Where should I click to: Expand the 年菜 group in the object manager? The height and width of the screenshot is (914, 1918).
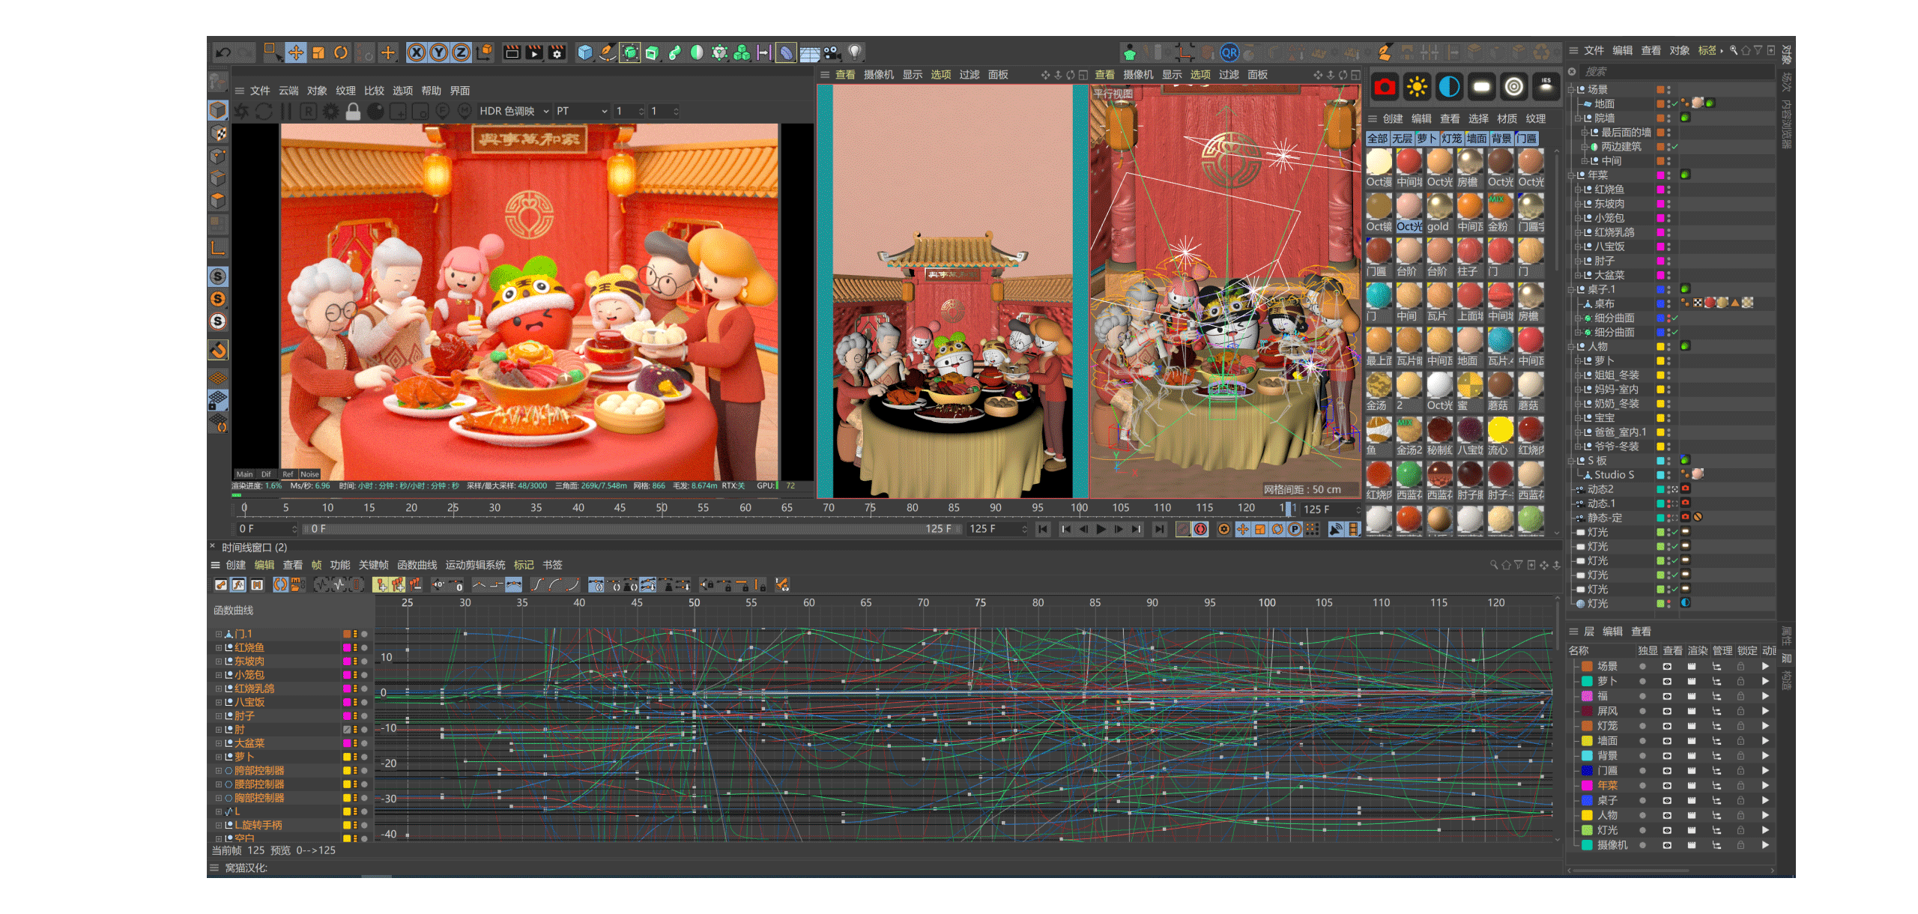[x=1572, y=175]
